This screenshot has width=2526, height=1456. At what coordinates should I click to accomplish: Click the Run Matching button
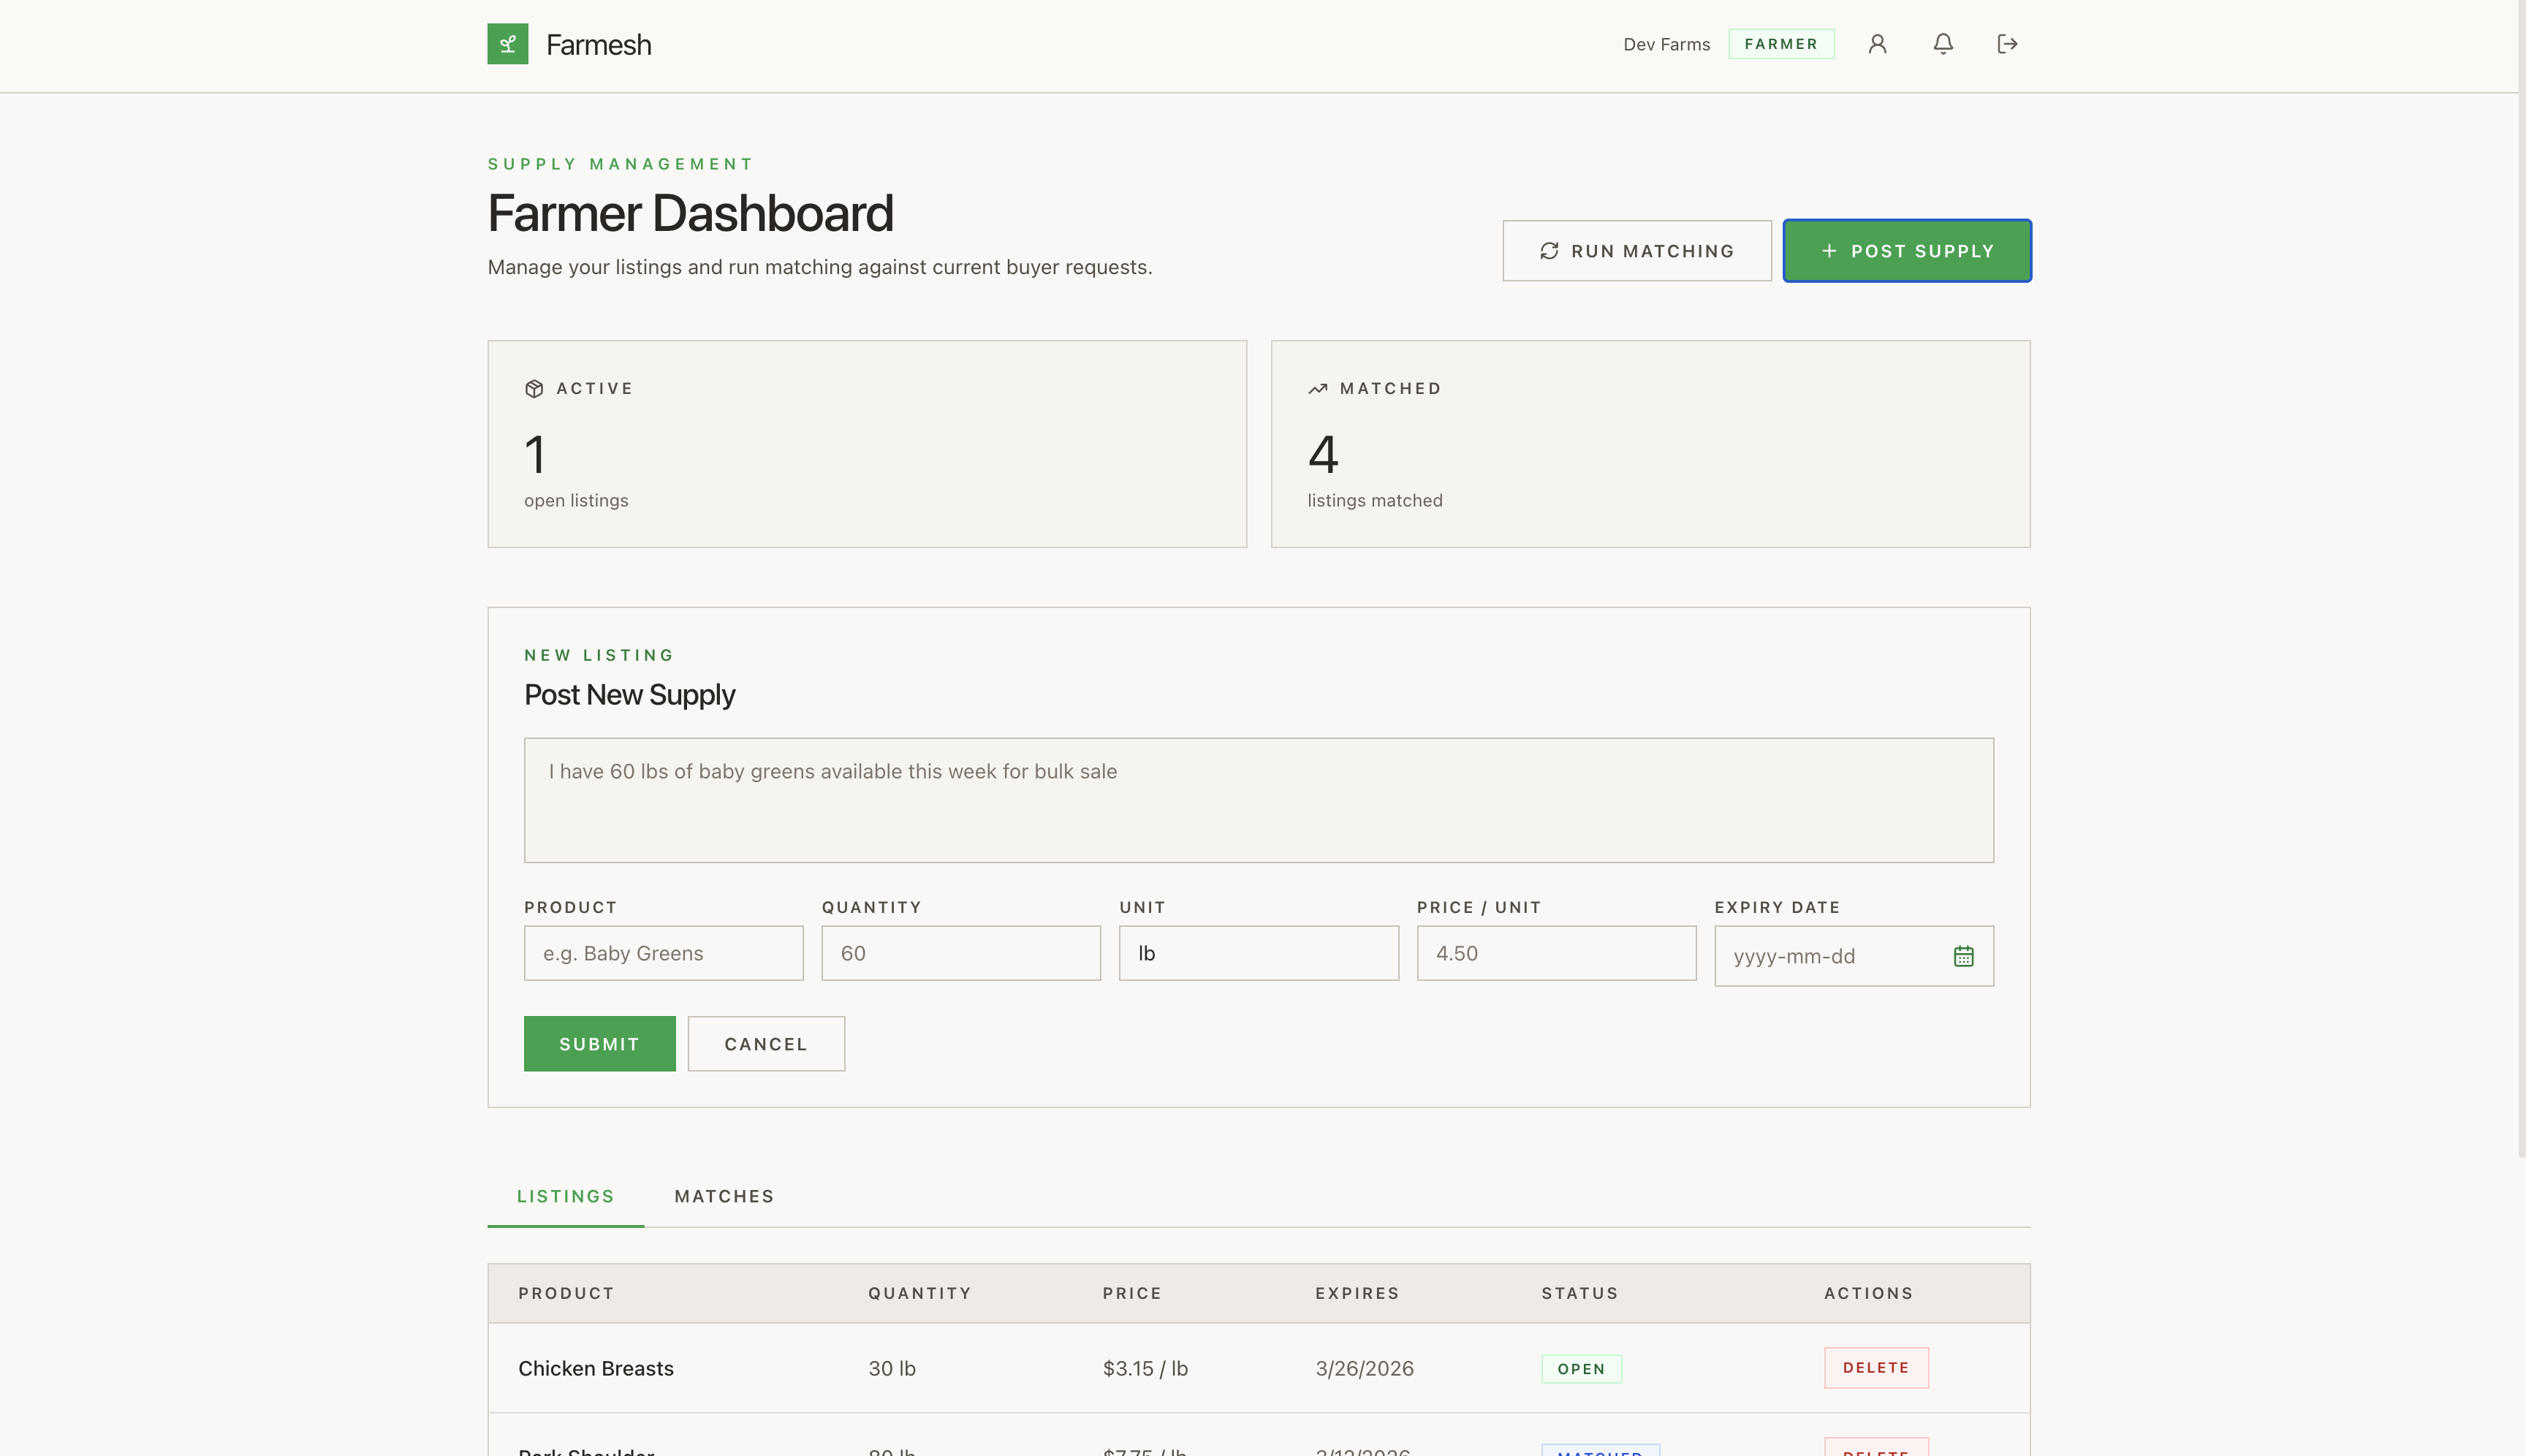(1636, 251)
